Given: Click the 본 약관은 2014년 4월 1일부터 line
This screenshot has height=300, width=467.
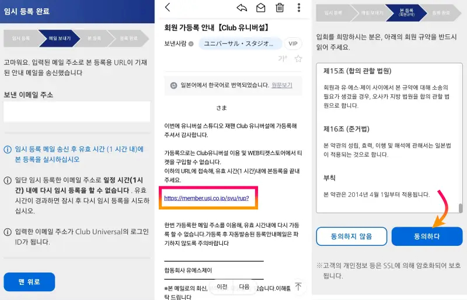Looking at the screenshot, I should click(x=377, y=195).
